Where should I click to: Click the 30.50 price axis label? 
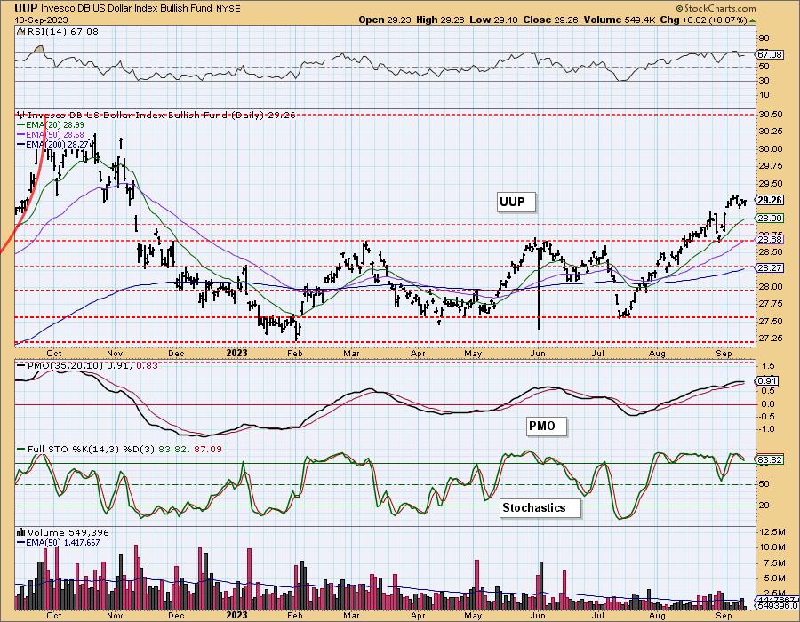(x=771, y=115)
